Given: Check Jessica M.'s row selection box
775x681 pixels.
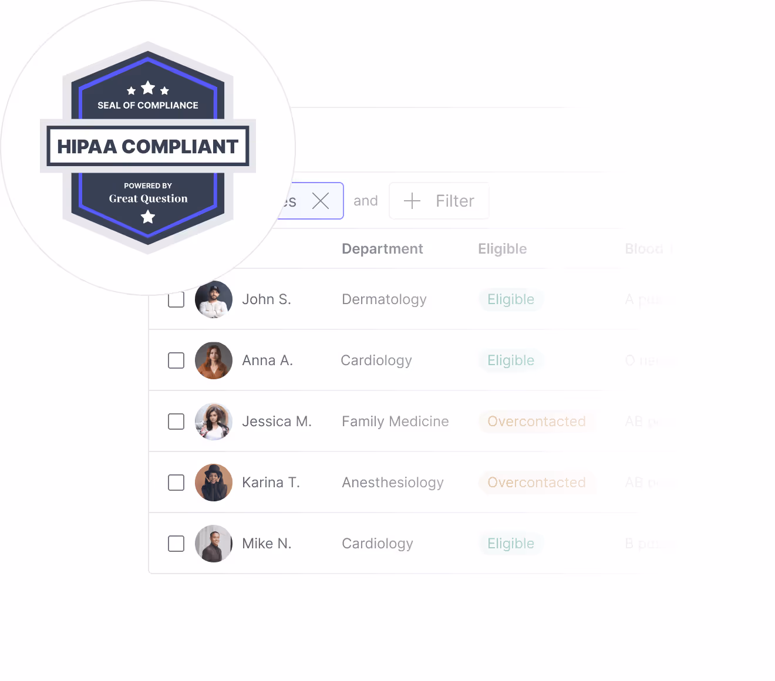Looking at the screenshot, I should click(176, 422).
